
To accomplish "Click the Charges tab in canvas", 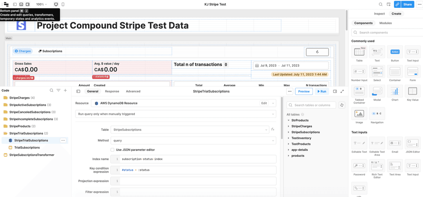I will tap(23, 51).
